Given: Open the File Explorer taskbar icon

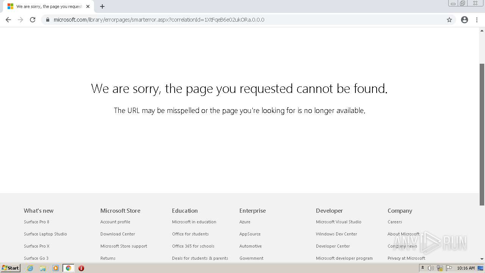Looking at the screenshot, I should tap(43, 268).
